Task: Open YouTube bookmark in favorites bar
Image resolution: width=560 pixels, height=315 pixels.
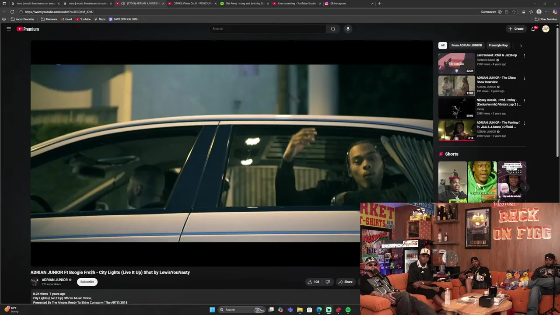Action: pyautogui.click(x=83, y=19)
